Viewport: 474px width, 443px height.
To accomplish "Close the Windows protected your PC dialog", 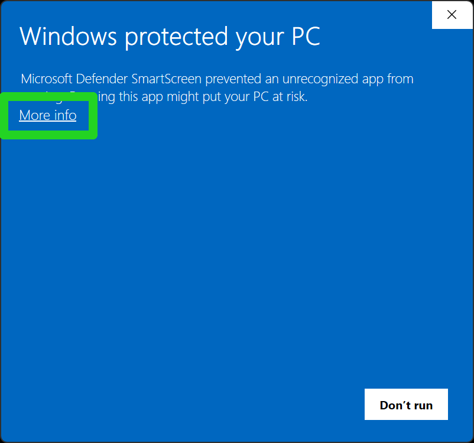I will tap(452, 15).
